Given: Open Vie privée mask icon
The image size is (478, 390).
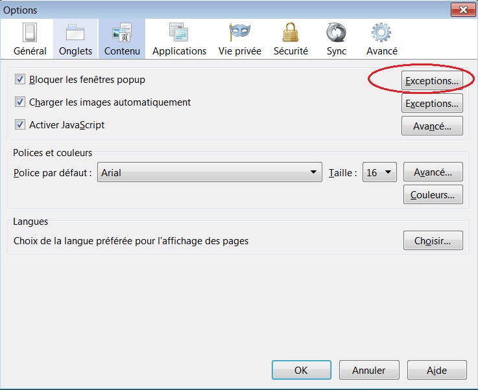Looking at the screenshot, I should tap(239, 32).
